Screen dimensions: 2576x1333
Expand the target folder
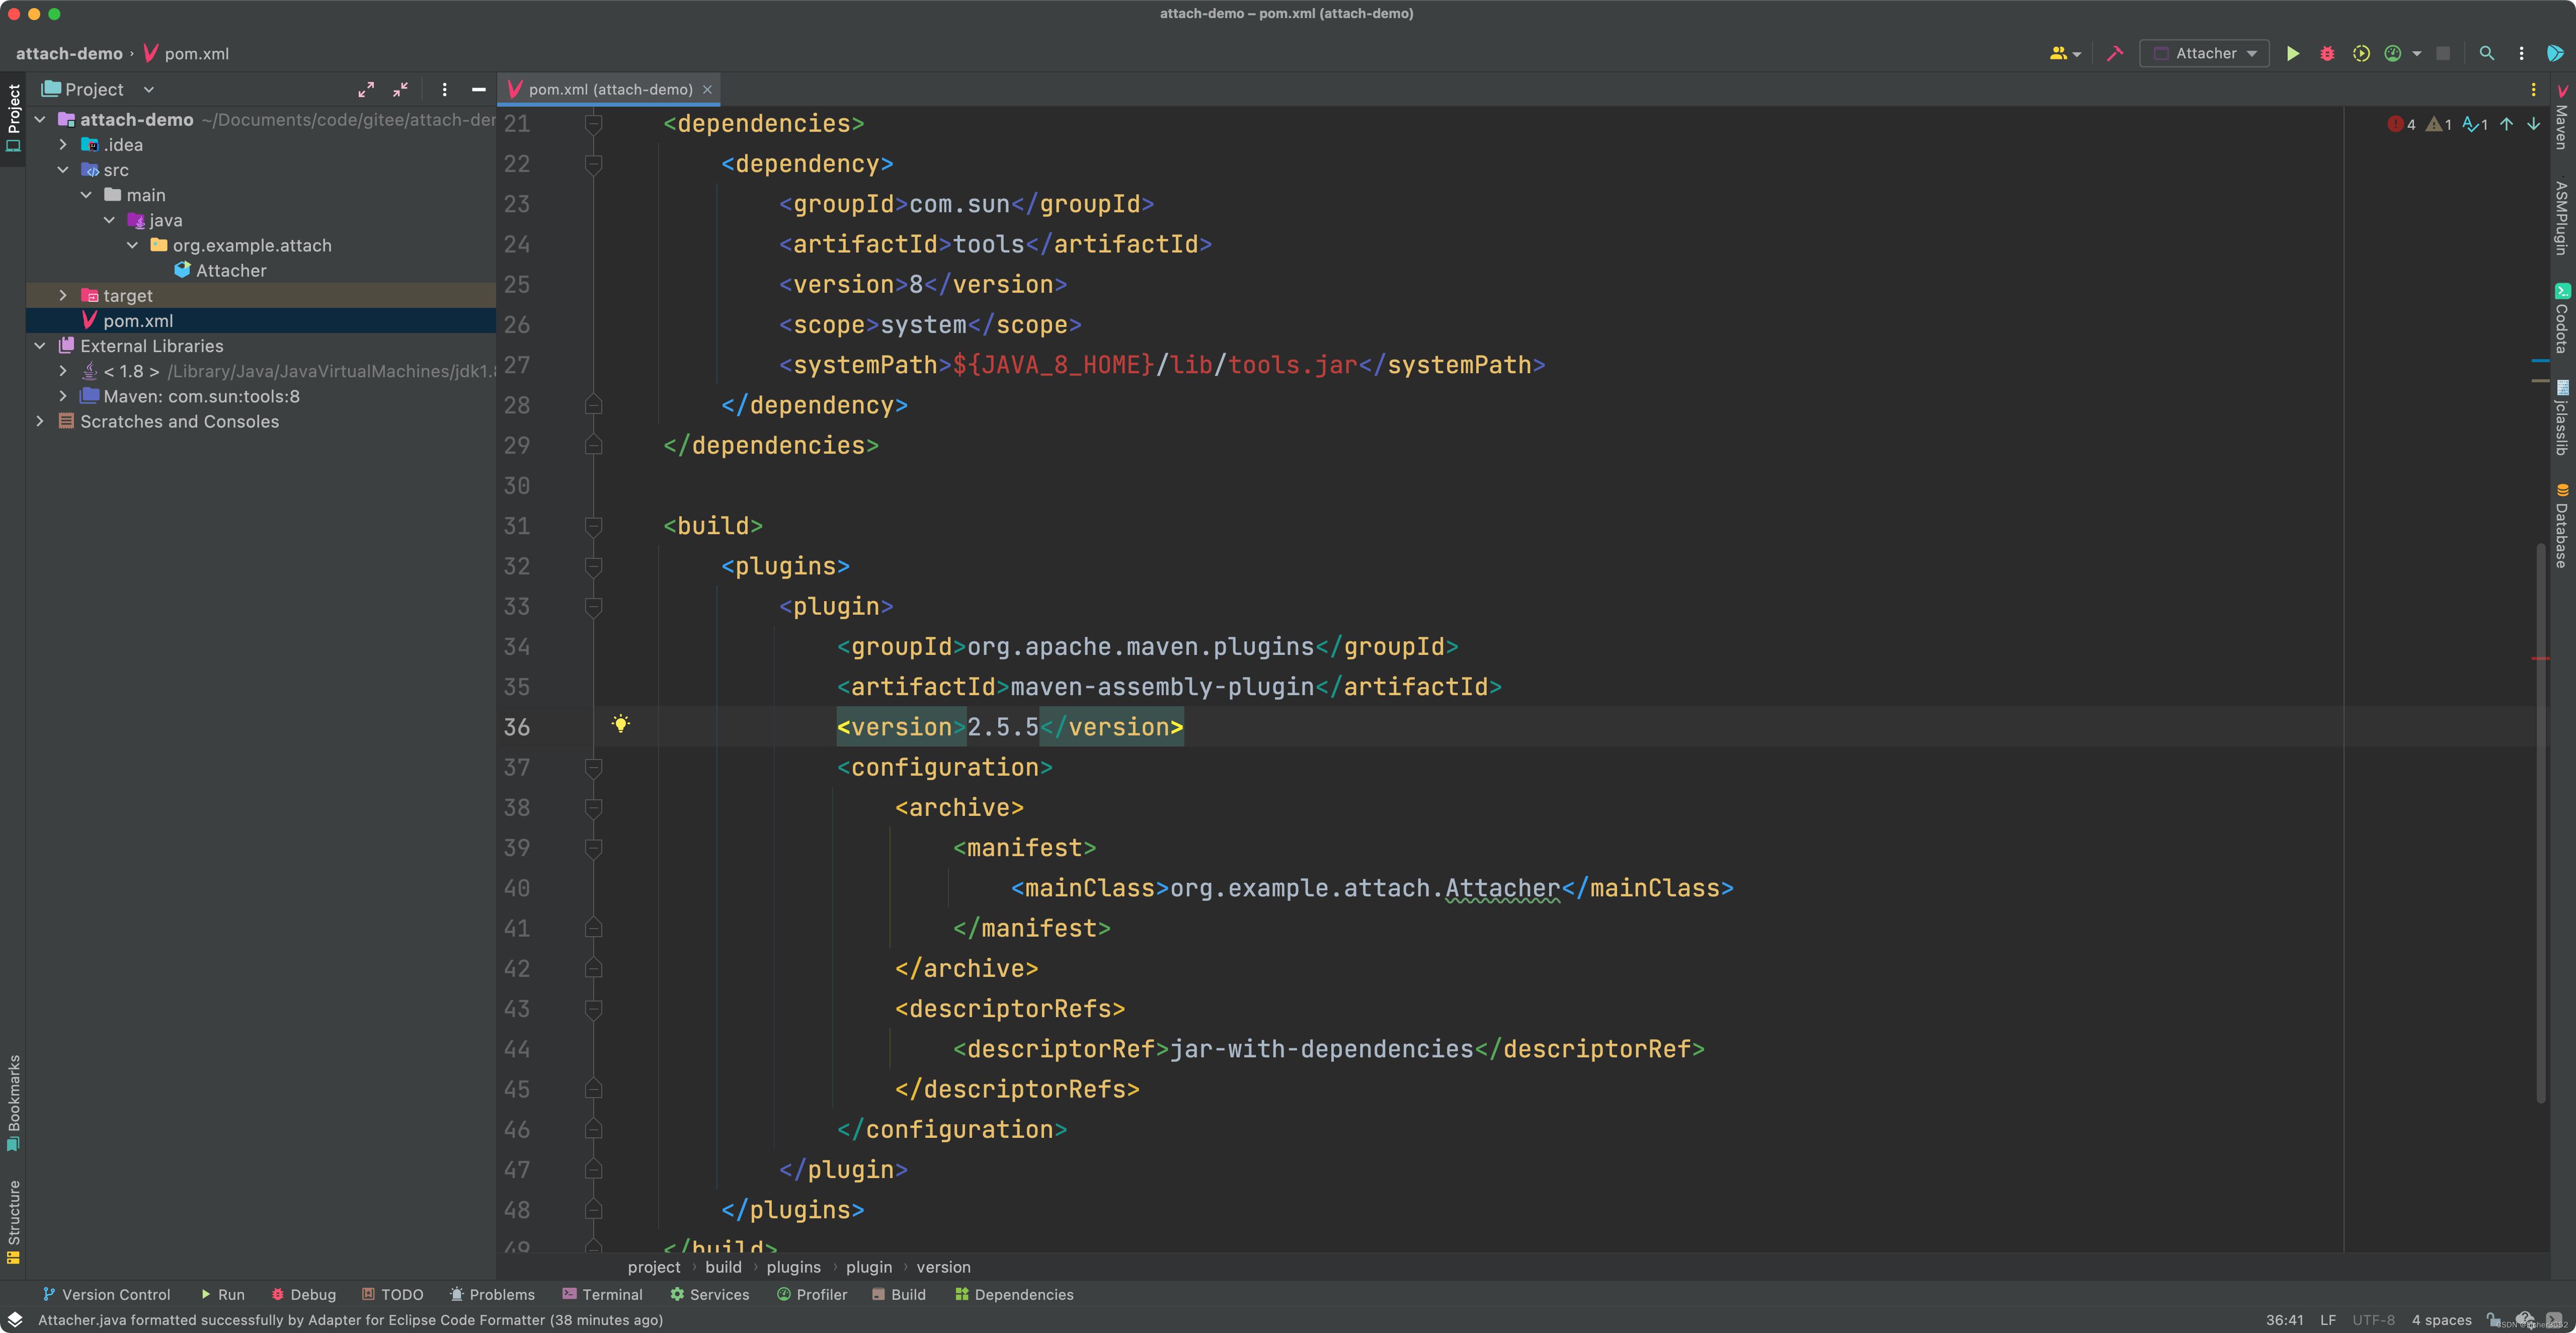pyautogui.click(x=63, y=296)
